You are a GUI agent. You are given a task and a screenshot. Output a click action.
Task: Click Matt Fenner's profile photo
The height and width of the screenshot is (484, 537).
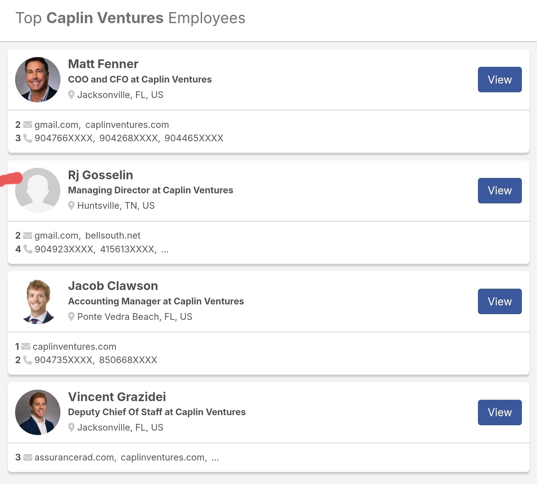point(38,80)
